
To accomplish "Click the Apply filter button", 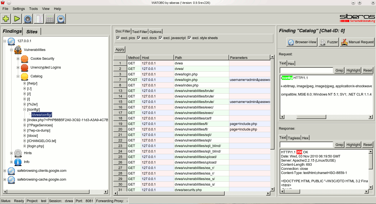I will [x=120, y=50].
